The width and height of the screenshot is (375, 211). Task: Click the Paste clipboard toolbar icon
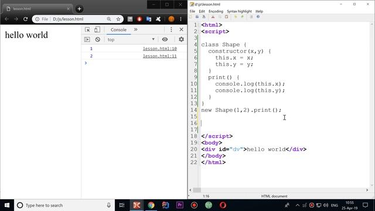click(226, 17)
